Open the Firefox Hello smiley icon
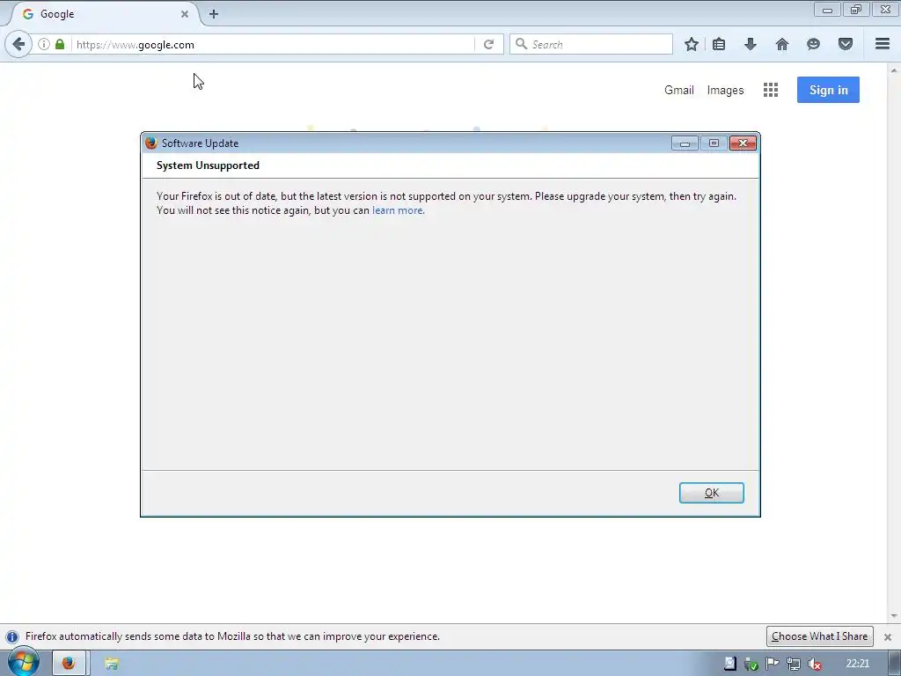This screenshot has width=901, height=676. coord(813,44)
